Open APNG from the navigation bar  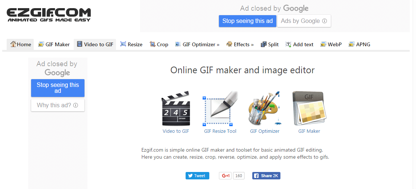coord(359,44)
